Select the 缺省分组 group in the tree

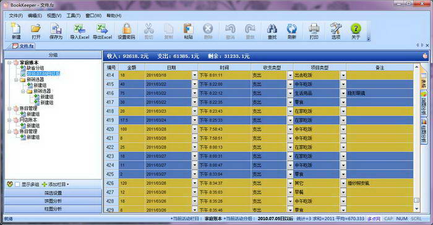[35, 68]
